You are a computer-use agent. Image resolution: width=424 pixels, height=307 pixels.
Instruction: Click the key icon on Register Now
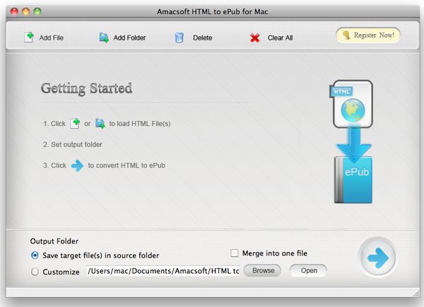point(346,35)
